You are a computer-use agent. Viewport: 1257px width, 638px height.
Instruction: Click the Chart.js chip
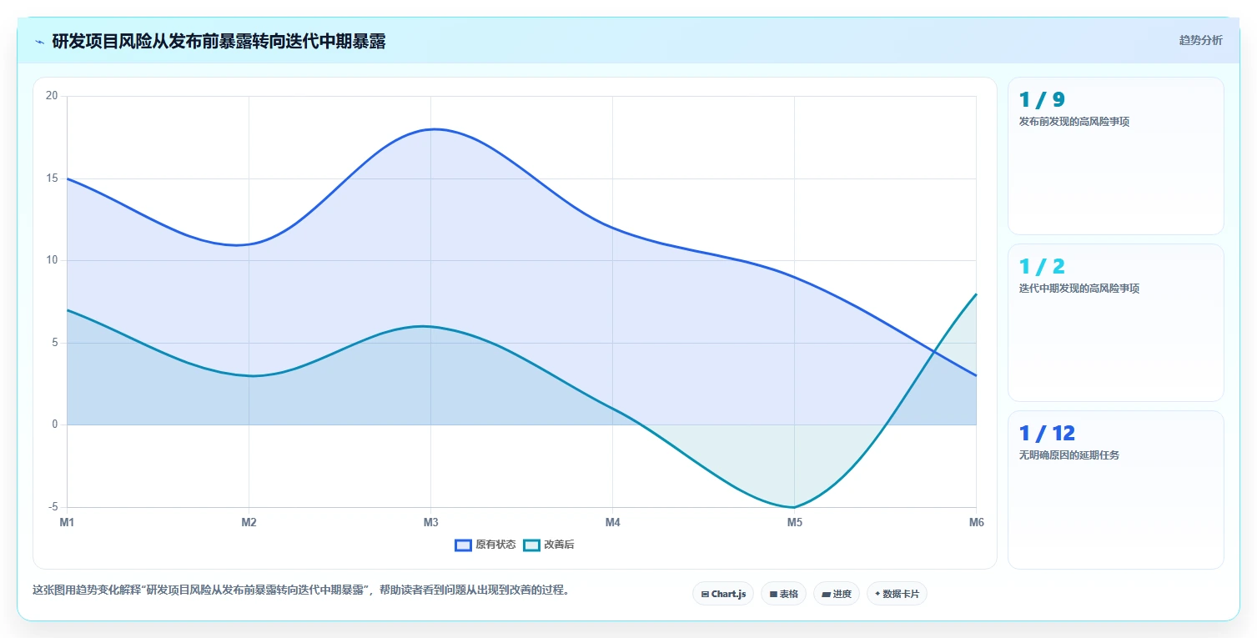tap(723, 594)
